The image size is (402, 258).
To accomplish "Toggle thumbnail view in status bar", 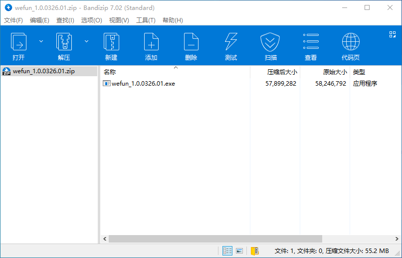I will 239,251.
